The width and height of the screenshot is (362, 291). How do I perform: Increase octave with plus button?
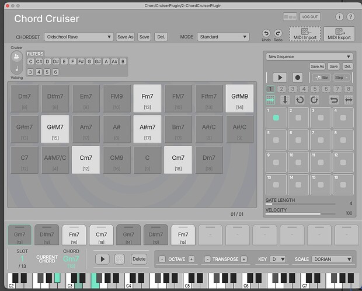[192, 259]
